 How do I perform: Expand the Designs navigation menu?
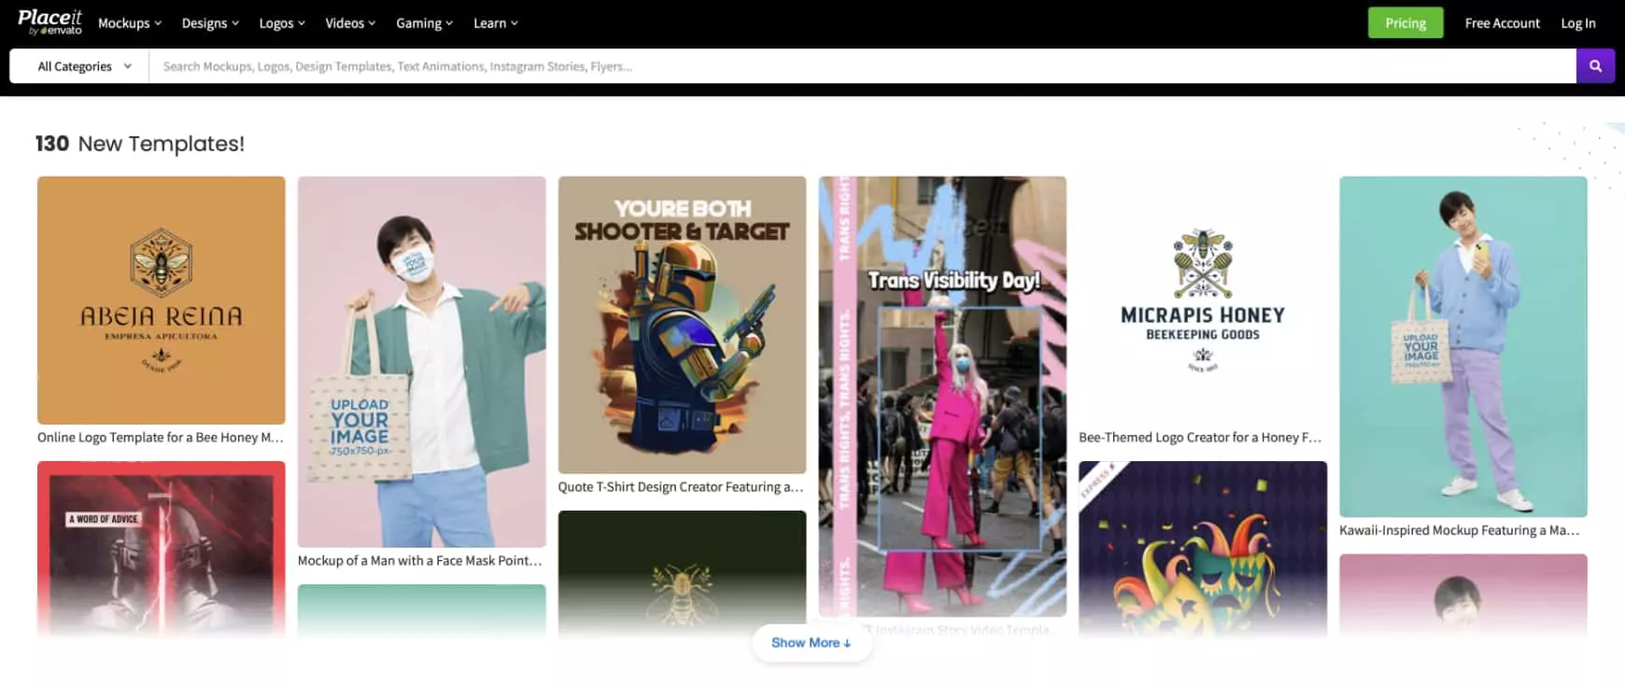pos(210,23)
